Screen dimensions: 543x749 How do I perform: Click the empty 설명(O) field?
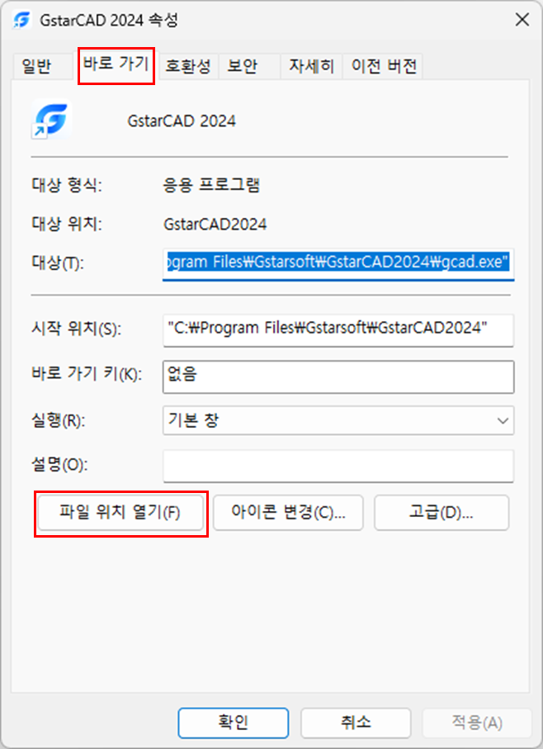pos(338,466)
